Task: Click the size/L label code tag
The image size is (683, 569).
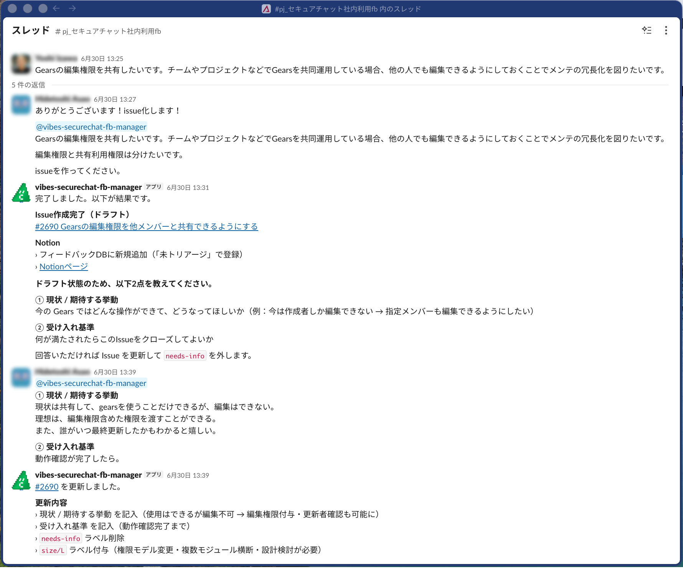Action: pos(53,551)
